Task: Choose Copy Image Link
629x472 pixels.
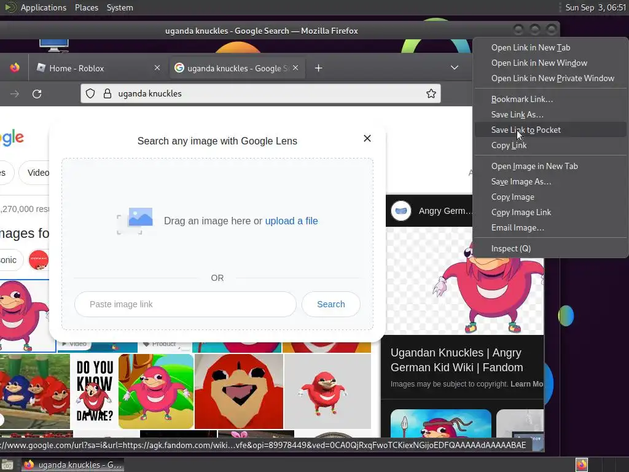Action: pos(550,212)
